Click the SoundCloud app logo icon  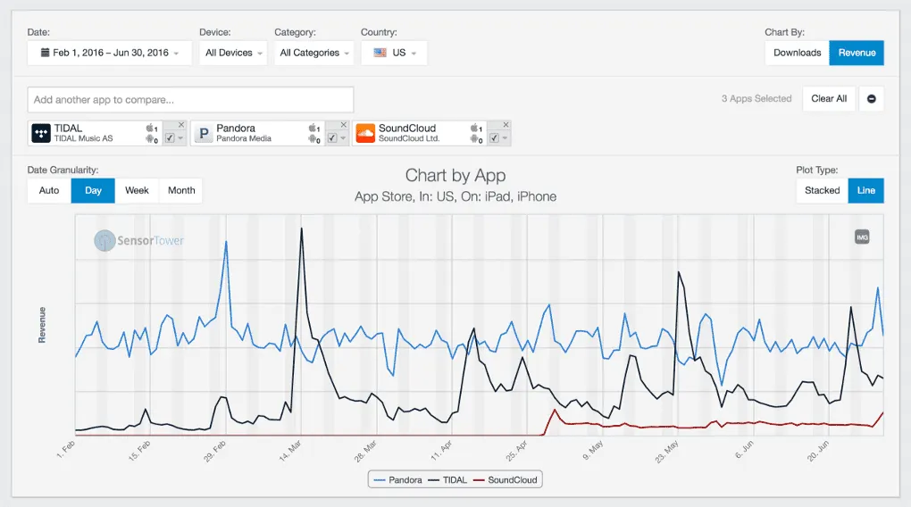tap(365, 133)
